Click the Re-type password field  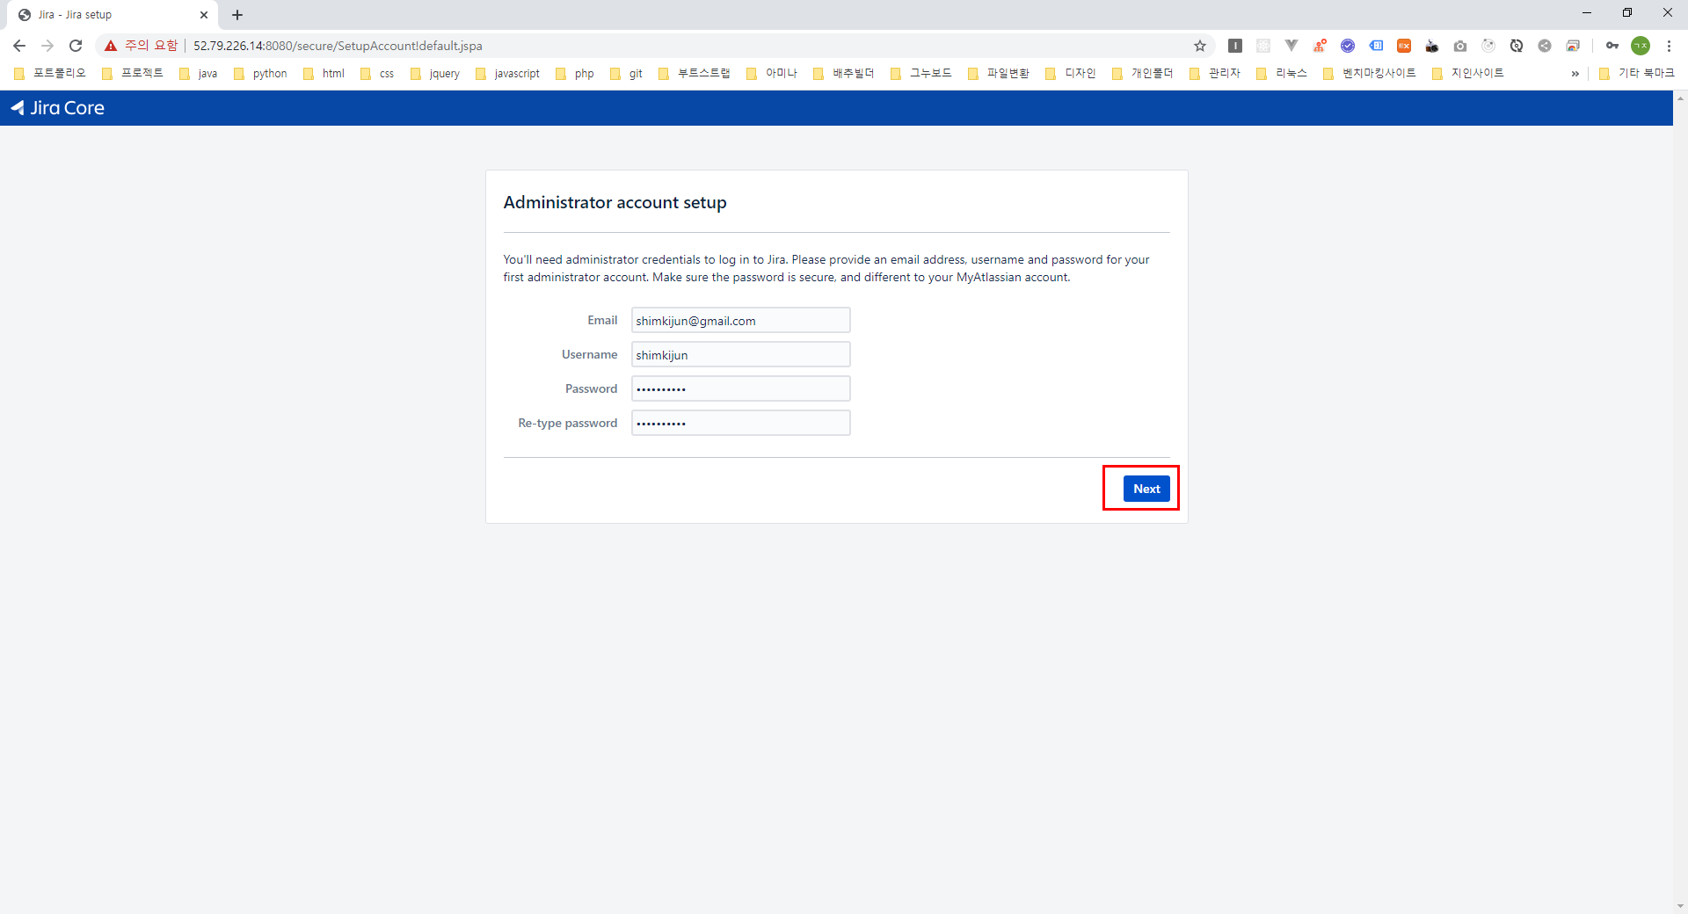click(740, 423)
